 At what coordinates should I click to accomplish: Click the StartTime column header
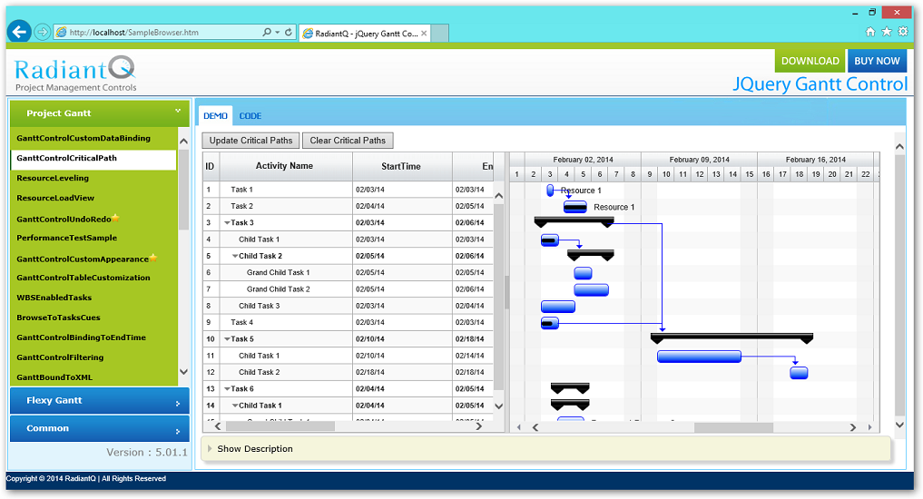click(401, 167)
